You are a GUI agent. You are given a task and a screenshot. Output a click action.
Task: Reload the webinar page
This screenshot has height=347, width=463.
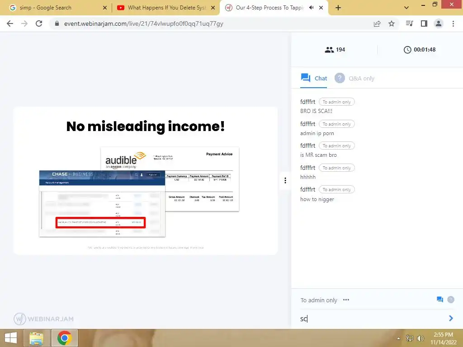click(x=39, y=23)
